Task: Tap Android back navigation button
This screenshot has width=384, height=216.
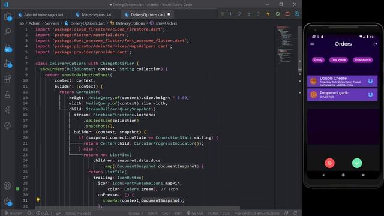Action: click(323, 175)
